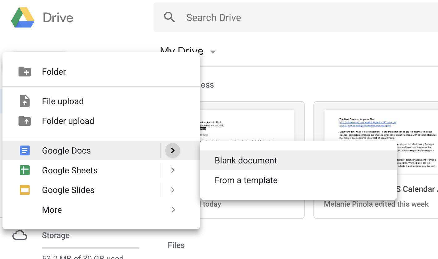The width and height of the screenshot is (438, 259).
Task: Click the Files section heading
Action: [x=176, y=245]
